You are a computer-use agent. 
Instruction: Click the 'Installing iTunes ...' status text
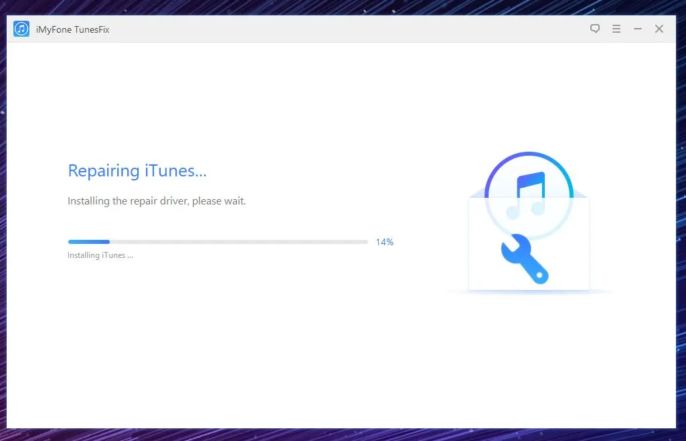point(100,255)
